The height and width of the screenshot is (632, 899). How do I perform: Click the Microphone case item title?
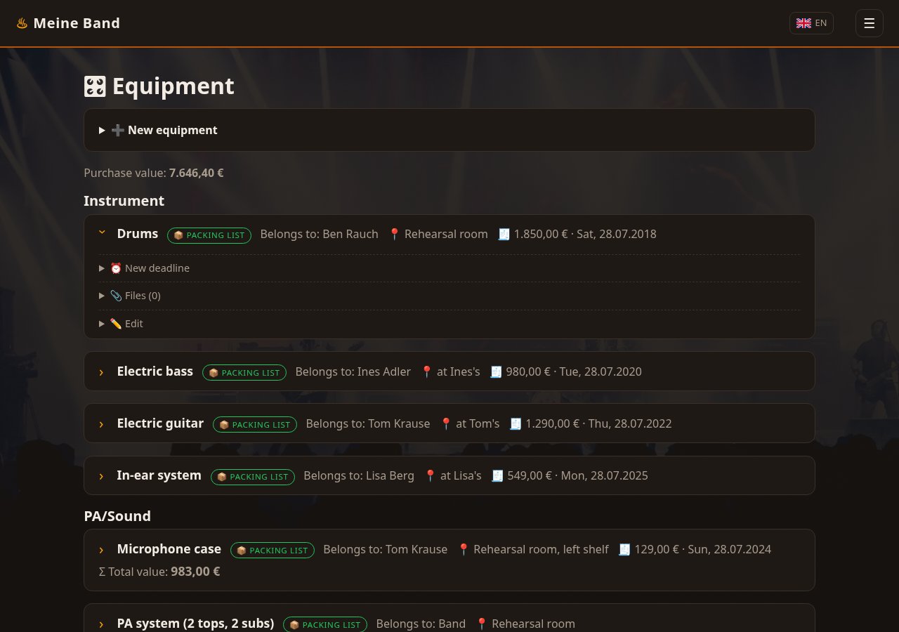click(x=169, y=549)
